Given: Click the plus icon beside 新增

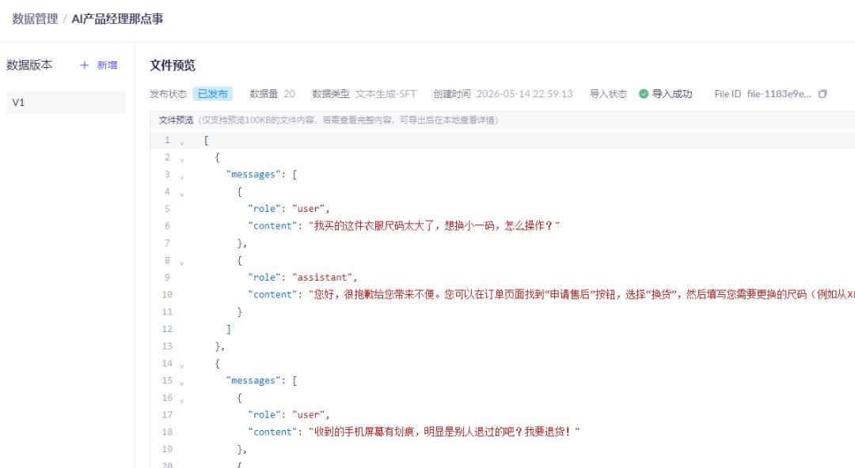Looking at the screenshot, I should [x=85, y=66].
